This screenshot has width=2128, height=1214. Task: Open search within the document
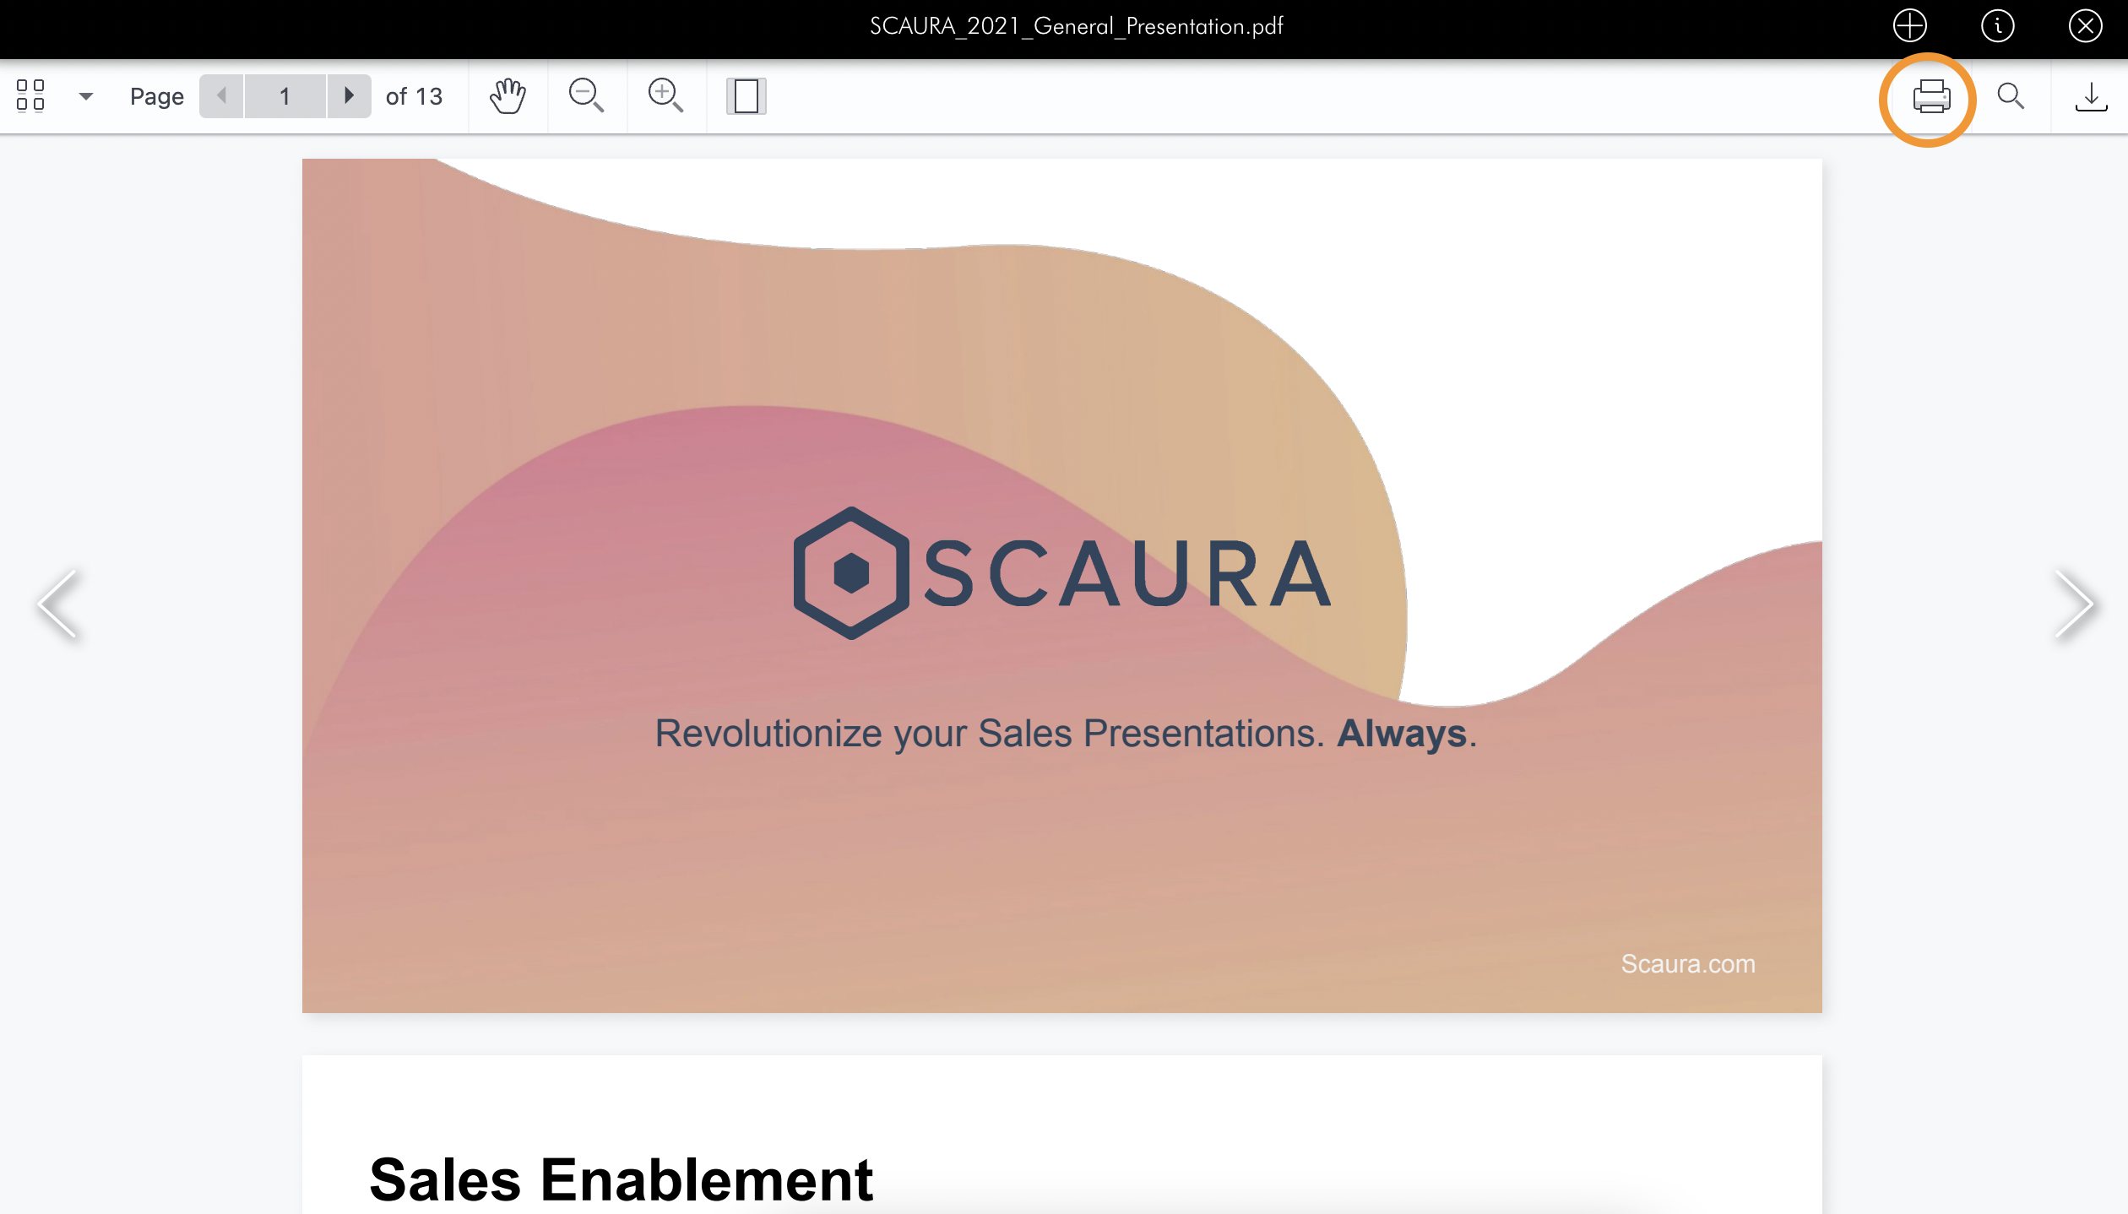pos(2011,95)
